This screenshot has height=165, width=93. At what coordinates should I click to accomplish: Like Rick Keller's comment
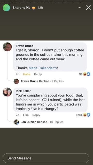[26, 115]
